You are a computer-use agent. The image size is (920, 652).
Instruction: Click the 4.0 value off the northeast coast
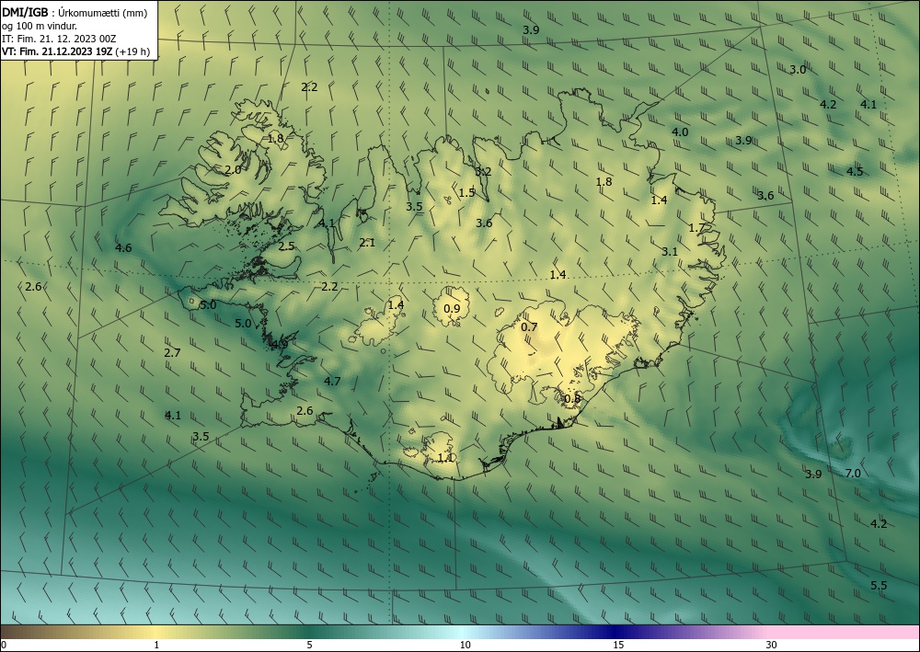tap(680, 132)
